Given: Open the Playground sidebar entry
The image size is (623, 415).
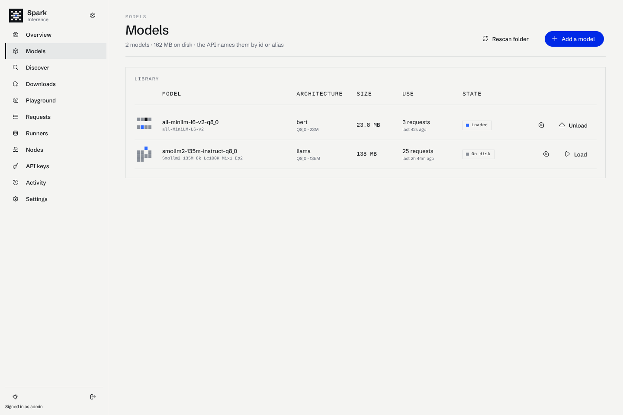Looking at the screenshot, I should [56, 100].
